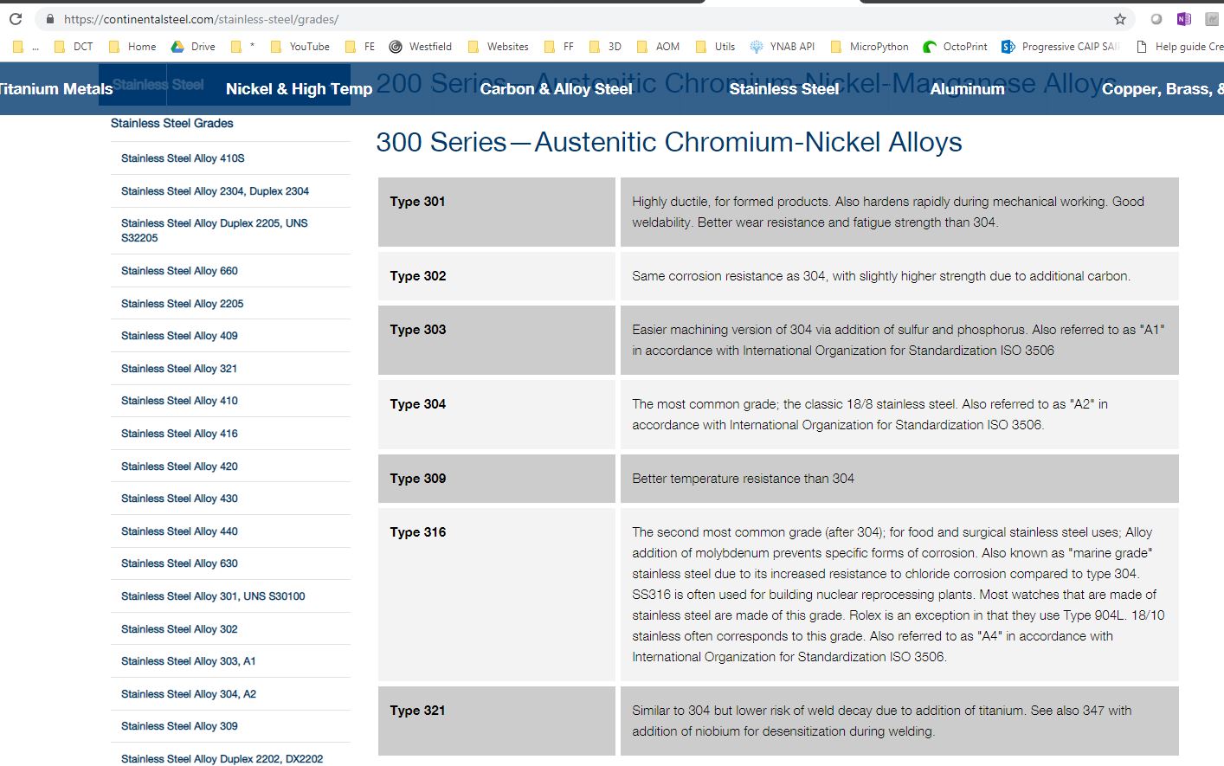Open Alloy 301, UNS S30100 link
The width and height of the screenshot is (1224, 766).
pyautogui.click(x=213, y=596)
